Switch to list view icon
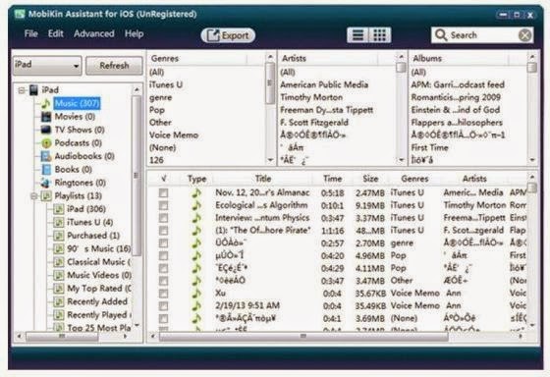Image resolution: width=550 pixels, height=377 pixels. (x=357, y=35)
